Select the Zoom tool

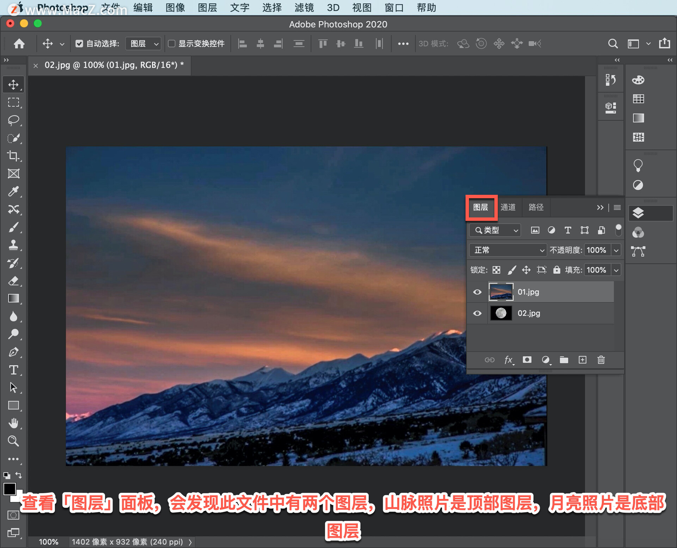(13, 441)
